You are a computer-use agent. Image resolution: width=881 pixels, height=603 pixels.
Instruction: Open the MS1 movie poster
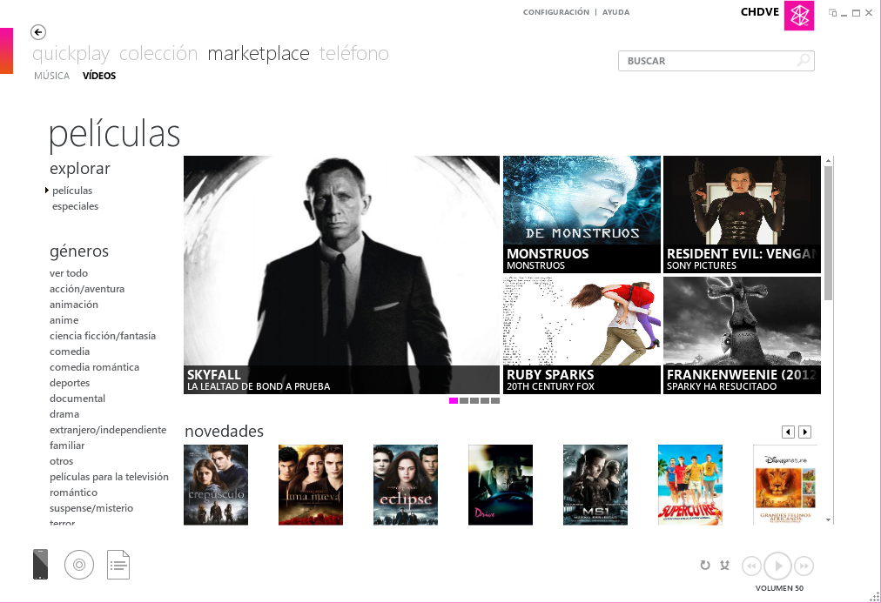click(x=595, y=485)
